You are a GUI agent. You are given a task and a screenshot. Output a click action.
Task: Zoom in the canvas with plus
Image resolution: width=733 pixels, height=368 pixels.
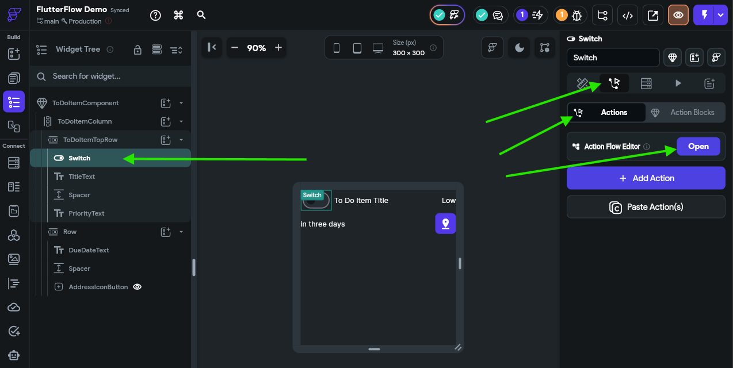click(x=278, y=48)
